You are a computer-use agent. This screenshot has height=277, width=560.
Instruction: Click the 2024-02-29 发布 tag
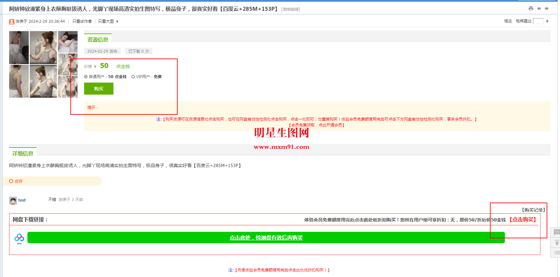click(x=102, y=51)
